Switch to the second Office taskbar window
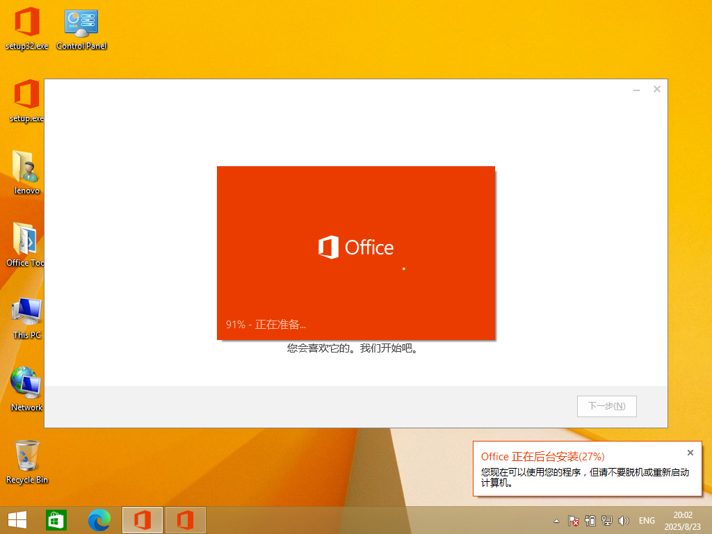Viewport: 712px width, 534px height. point(185,520)
